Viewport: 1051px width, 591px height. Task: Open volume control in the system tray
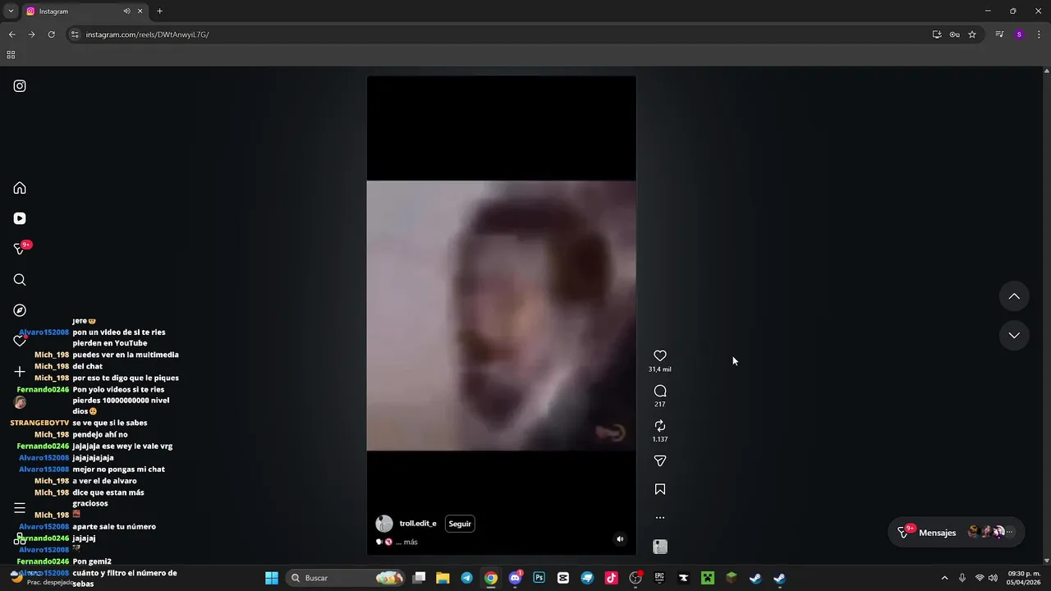coord(993,578)
